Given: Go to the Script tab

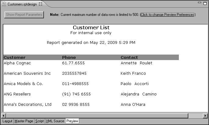Looking at the screenshot, I should coord(39,121).
